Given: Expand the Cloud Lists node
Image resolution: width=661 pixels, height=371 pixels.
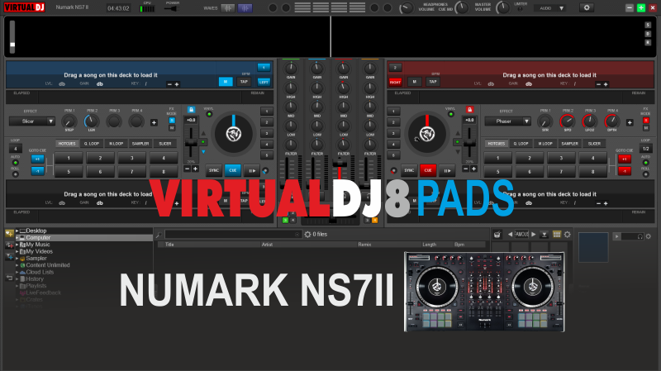Looking at the screenshot, I should coord(17,272).
